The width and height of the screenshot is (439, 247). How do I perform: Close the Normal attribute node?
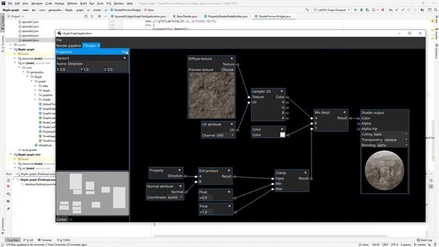(180, 186)
